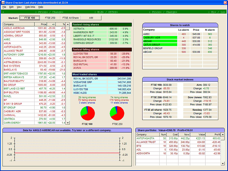Image resolution: width=228 pixels, height=171 pixels.
Task: Select BRITISH AIRWAYS row
Action: (34, 77)
